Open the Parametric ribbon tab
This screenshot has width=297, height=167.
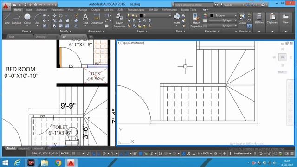click(x=58, y=10)
